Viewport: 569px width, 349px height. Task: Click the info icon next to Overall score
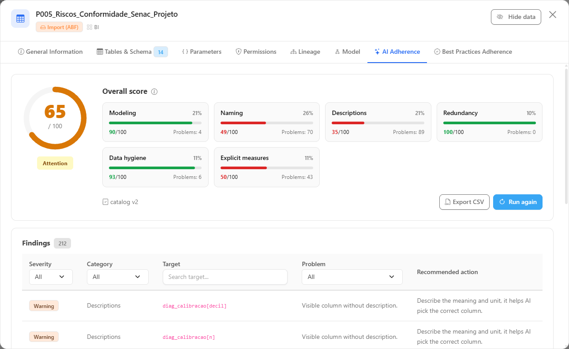pyautogui.click(x=154, y=92)
